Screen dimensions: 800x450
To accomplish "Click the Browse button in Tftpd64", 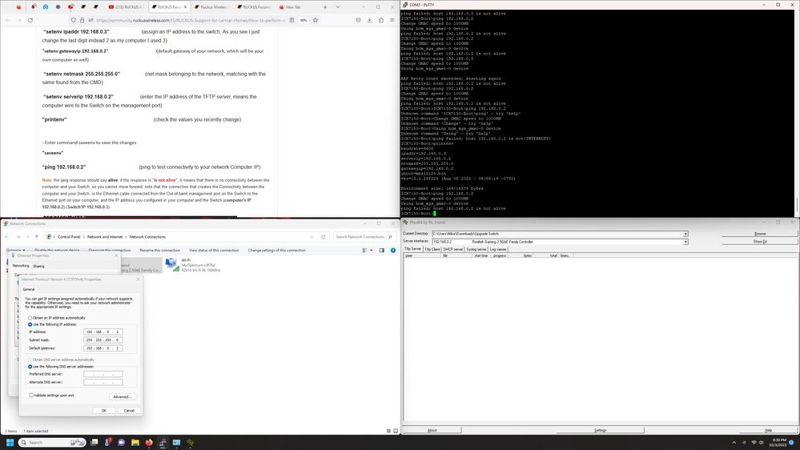I will coord(759,233).
